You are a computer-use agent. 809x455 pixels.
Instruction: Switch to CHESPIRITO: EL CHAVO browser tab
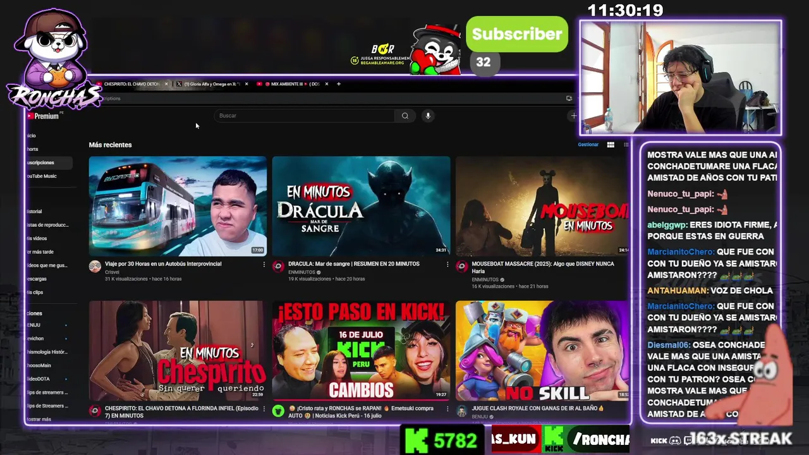click(130, 84)
